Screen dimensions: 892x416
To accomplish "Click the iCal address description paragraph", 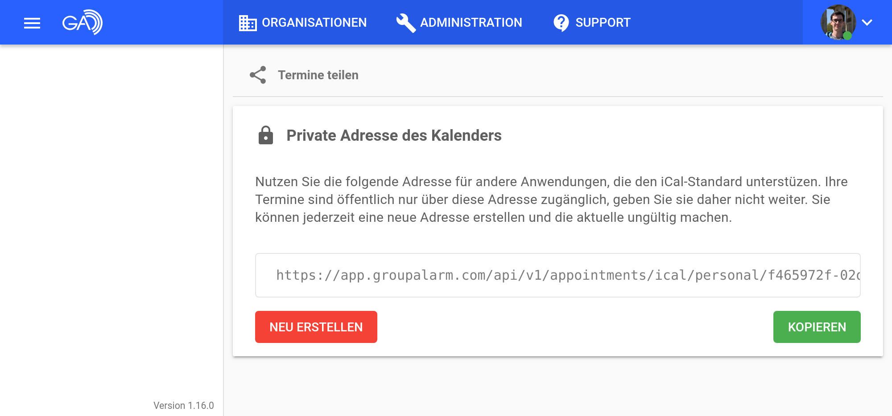I will pyautogui.click(x=551, y=200).
